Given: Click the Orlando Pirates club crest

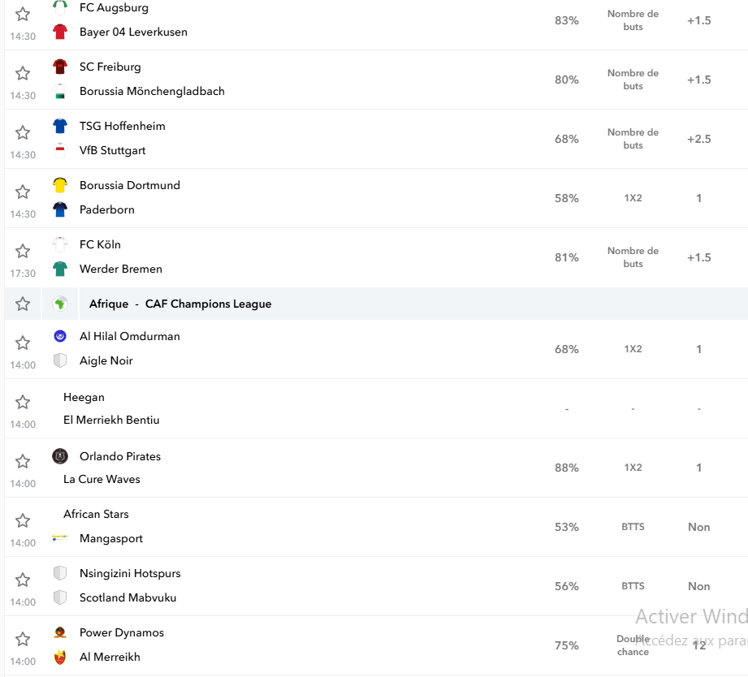Looking at the screenshot, I should [x=60, y=456].
